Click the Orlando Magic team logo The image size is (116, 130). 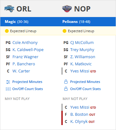9,9
